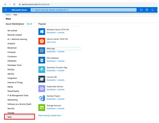The image size is (159, 123).
Task: Open the notifications bell
Action: [x=152, y=10]
